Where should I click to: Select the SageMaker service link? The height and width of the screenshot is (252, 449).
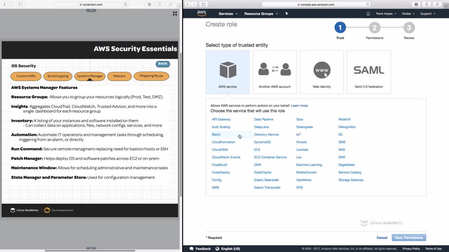(x=347, y=165)
